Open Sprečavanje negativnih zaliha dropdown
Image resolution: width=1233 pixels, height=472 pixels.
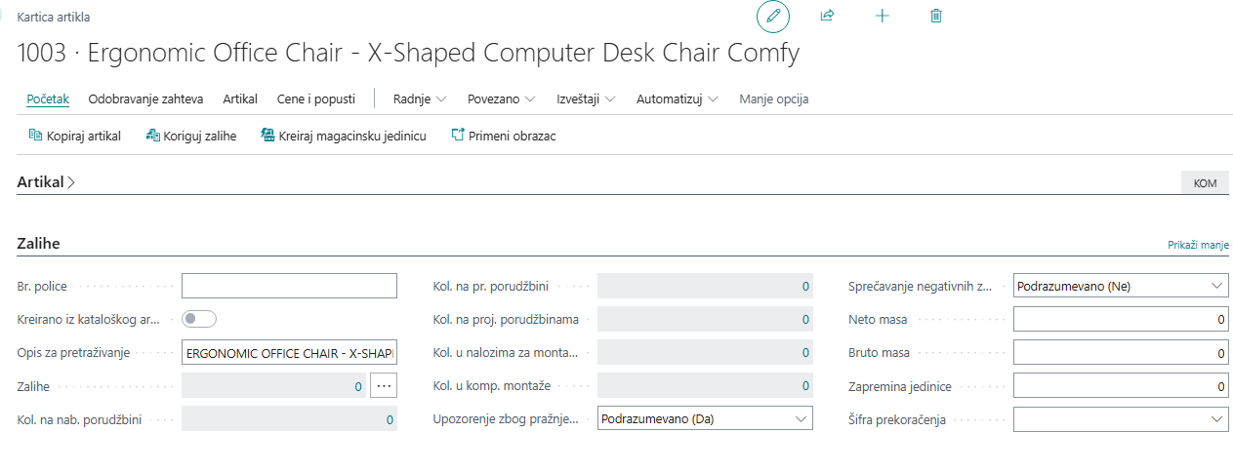coord(1121,286)
